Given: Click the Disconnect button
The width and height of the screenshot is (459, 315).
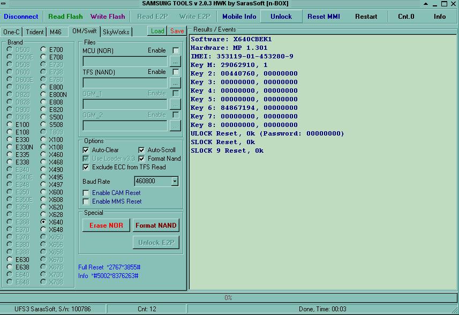Looking at the screenshot, I should pyautogui.click(x=21, y=17).
